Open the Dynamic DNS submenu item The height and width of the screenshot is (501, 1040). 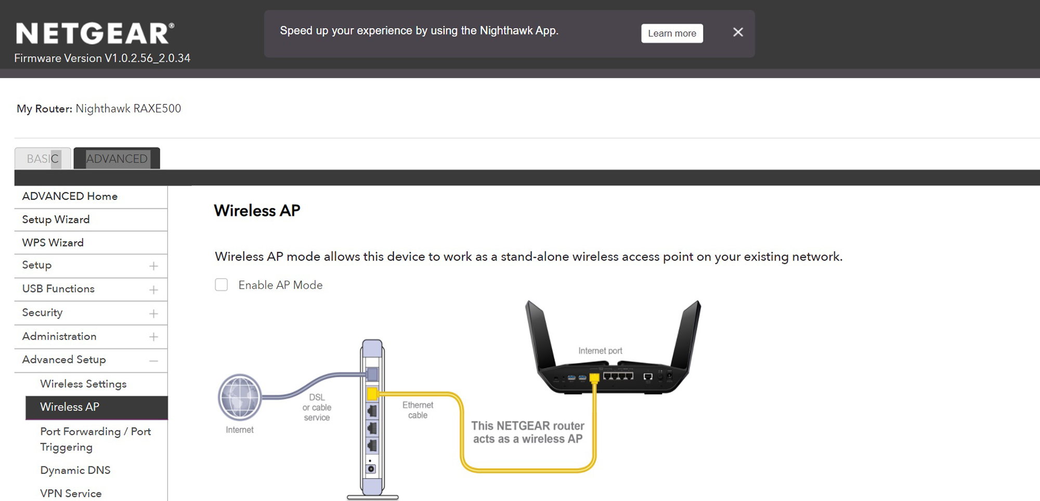pos(75,470)
